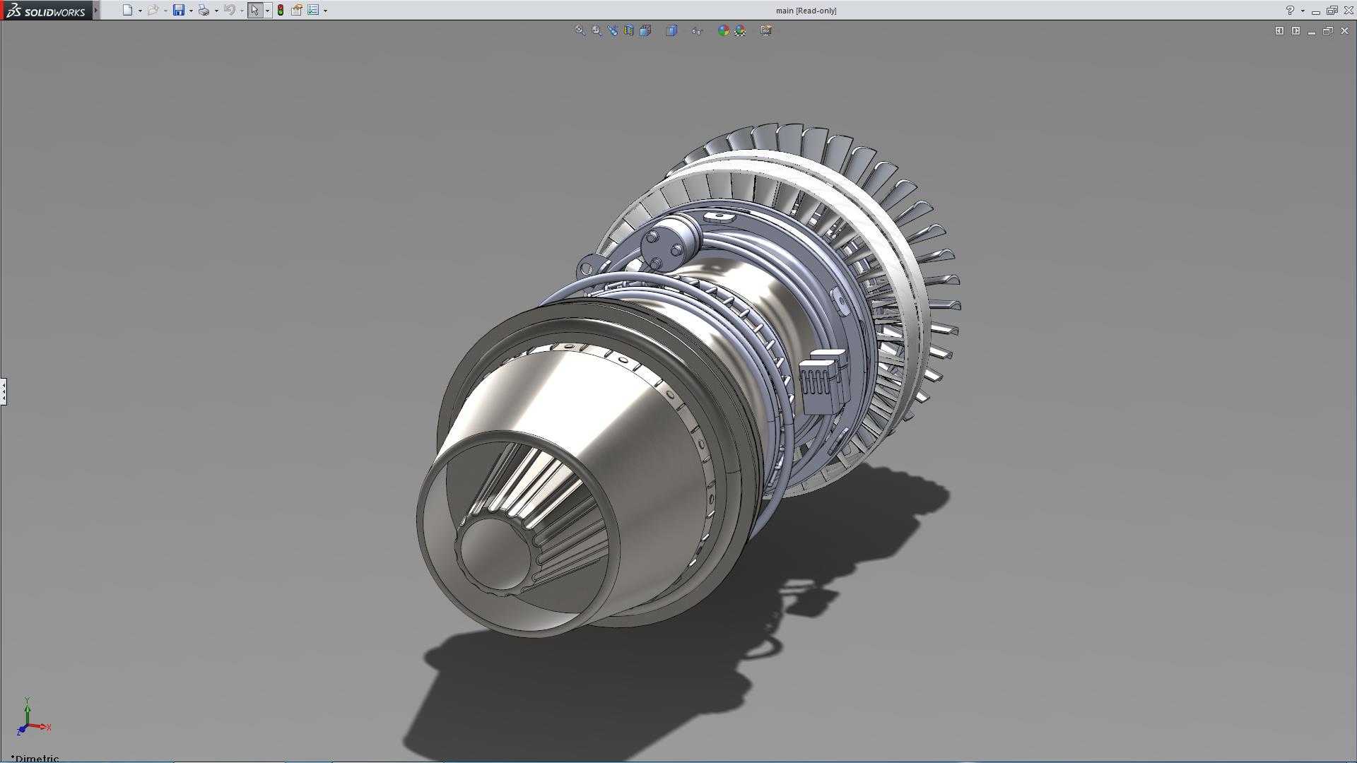The image size is (1357, 763).
Task: Expand the Print dropdown arrow
Action: click(x=216, y=11)
